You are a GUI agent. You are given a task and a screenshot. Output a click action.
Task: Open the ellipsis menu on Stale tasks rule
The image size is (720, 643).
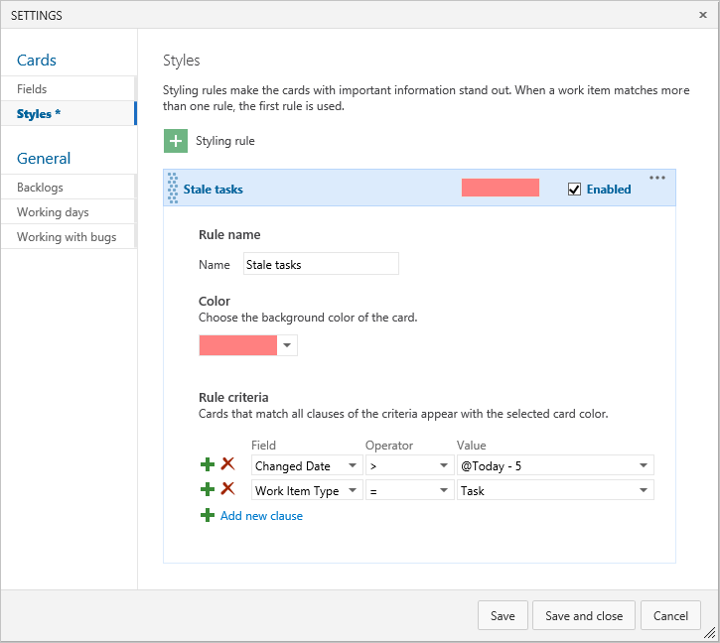pos(657,178)
